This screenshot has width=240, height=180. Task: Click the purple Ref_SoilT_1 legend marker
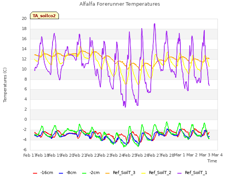pos(179,173)
